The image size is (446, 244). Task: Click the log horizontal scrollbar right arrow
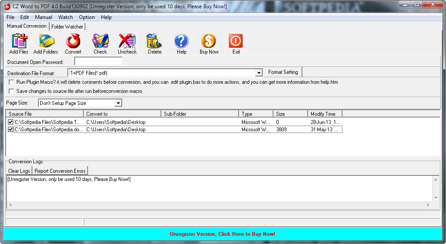428,205
